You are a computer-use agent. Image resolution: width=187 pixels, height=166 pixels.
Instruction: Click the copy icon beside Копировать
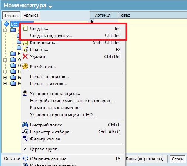[25, 43]
